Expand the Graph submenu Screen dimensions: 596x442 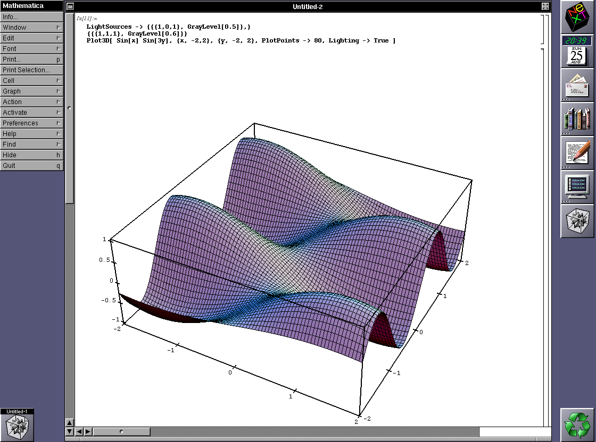click(x=31, y=91)
